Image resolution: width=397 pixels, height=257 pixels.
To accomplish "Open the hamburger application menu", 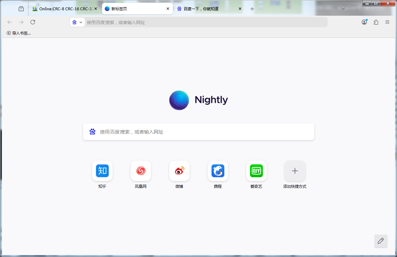I will tap(387, 22).
